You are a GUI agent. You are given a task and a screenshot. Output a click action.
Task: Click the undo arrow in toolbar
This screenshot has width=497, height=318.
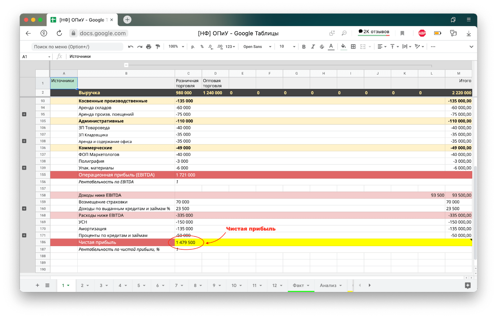(130, 47)
